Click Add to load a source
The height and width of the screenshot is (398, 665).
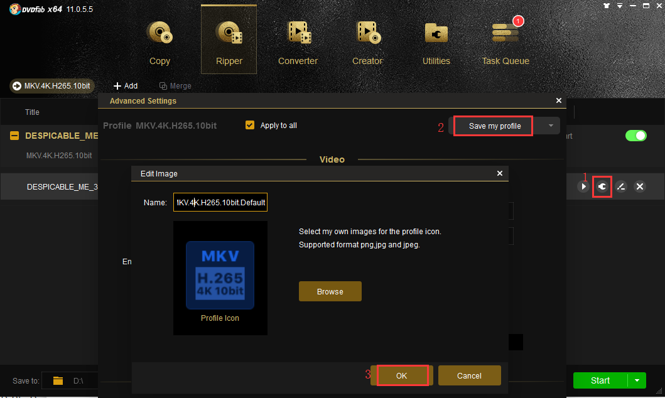pyautogui.click(x=126, y=86)
